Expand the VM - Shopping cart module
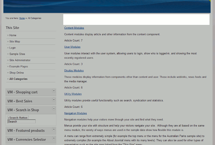This screenshot has width=215, height=145. coord(54,91)
